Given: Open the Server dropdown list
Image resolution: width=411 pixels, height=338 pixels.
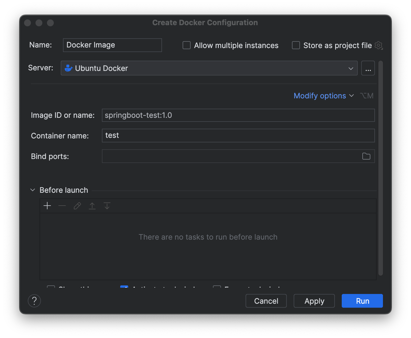Looking at the screenshot, I should pos(209,68).
